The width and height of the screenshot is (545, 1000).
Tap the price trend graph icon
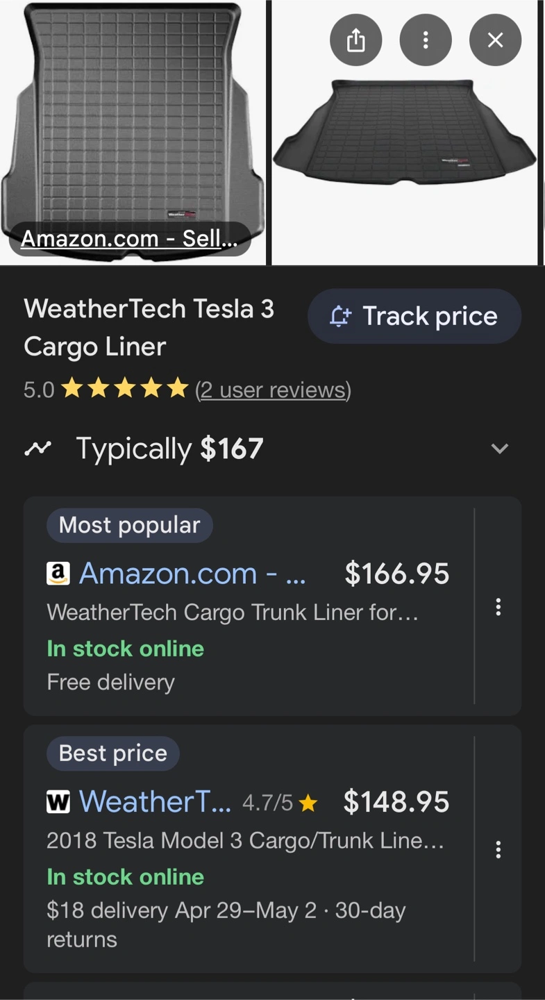click(x=38, y=449)
